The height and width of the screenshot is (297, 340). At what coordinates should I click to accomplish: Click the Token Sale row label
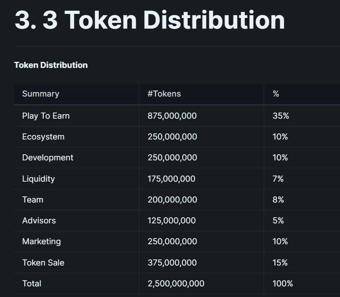[x=43, y=263]
